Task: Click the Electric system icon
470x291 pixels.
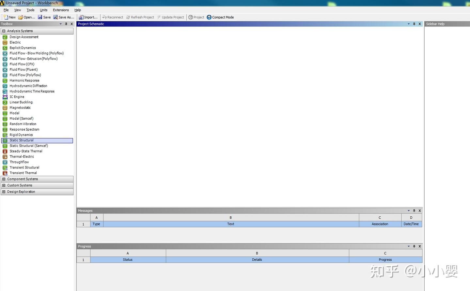Action: coord(5,42)
